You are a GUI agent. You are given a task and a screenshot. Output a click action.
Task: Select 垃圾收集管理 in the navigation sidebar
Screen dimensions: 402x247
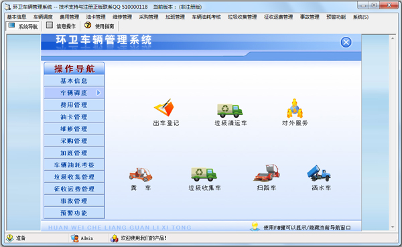(x=74, y=177)
